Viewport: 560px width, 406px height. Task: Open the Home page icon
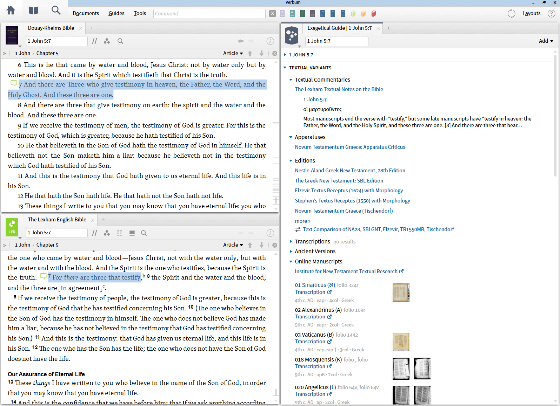11,11
